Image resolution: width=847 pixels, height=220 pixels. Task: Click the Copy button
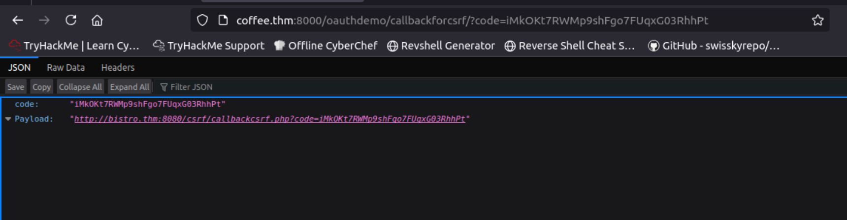coord(41,87)
